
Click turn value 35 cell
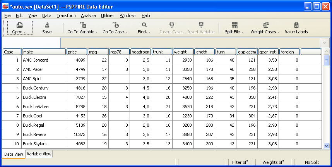pos(226,79)
